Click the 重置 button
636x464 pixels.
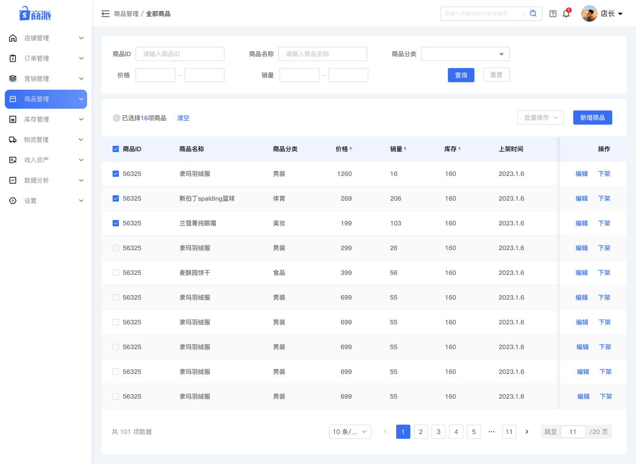click(x=496, y=75)
